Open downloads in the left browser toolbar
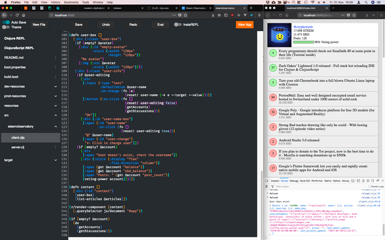The image size is (385, 240). 213,15
